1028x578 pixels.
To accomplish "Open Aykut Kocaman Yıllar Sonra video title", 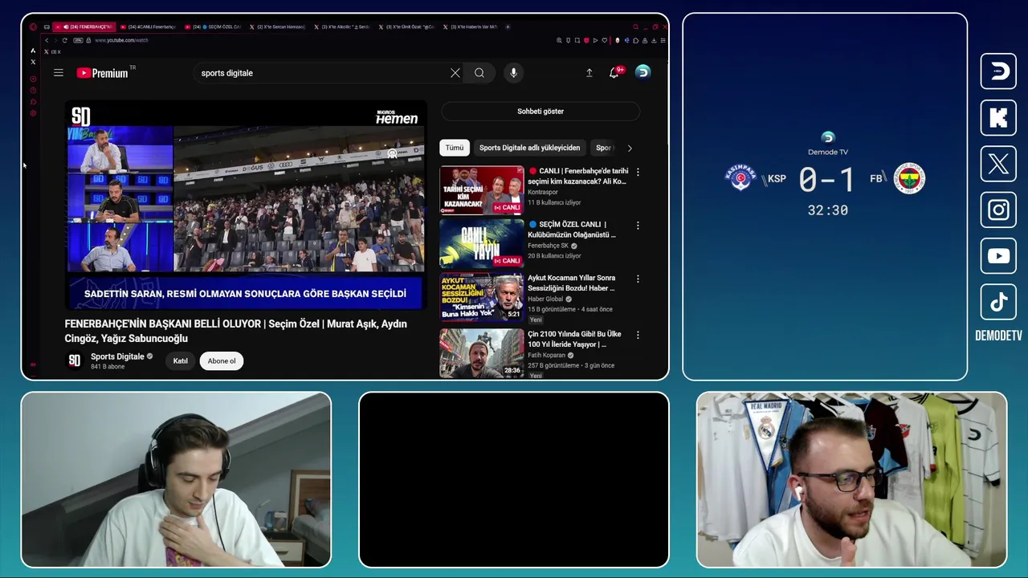I will pos(571,283).
